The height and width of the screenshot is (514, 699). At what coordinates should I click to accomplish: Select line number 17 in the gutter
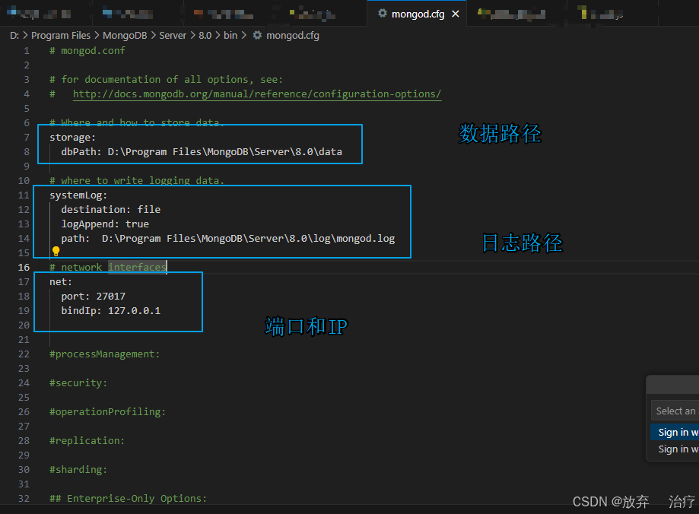coord(24,282)
